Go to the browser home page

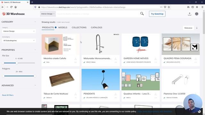point(16,7)
